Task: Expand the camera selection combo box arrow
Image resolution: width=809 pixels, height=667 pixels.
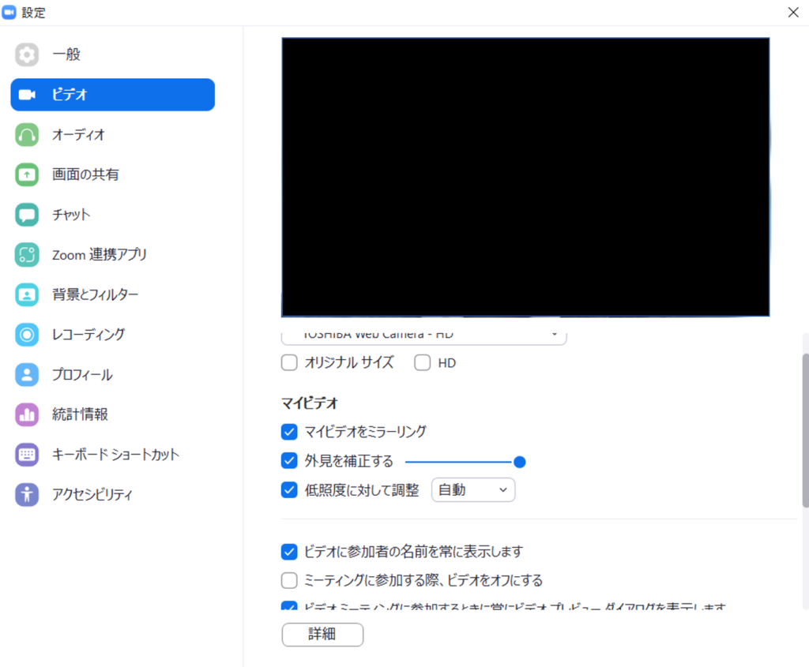Action: [x=554, y=334]
